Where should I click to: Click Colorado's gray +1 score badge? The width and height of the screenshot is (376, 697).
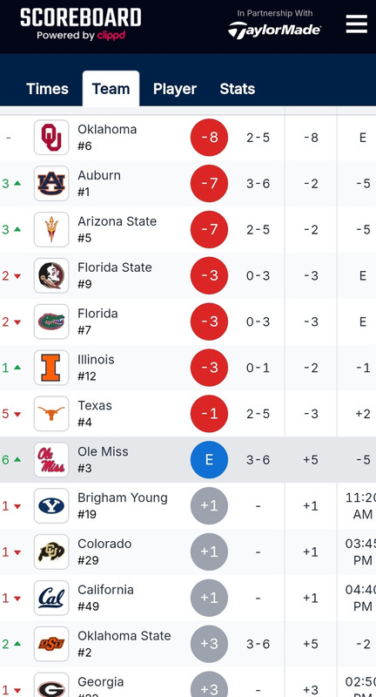[209, 552]
